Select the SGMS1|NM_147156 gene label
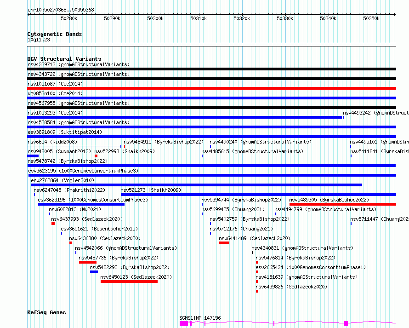The height and width of the screenshot is (328, 409). pos(200,318)
